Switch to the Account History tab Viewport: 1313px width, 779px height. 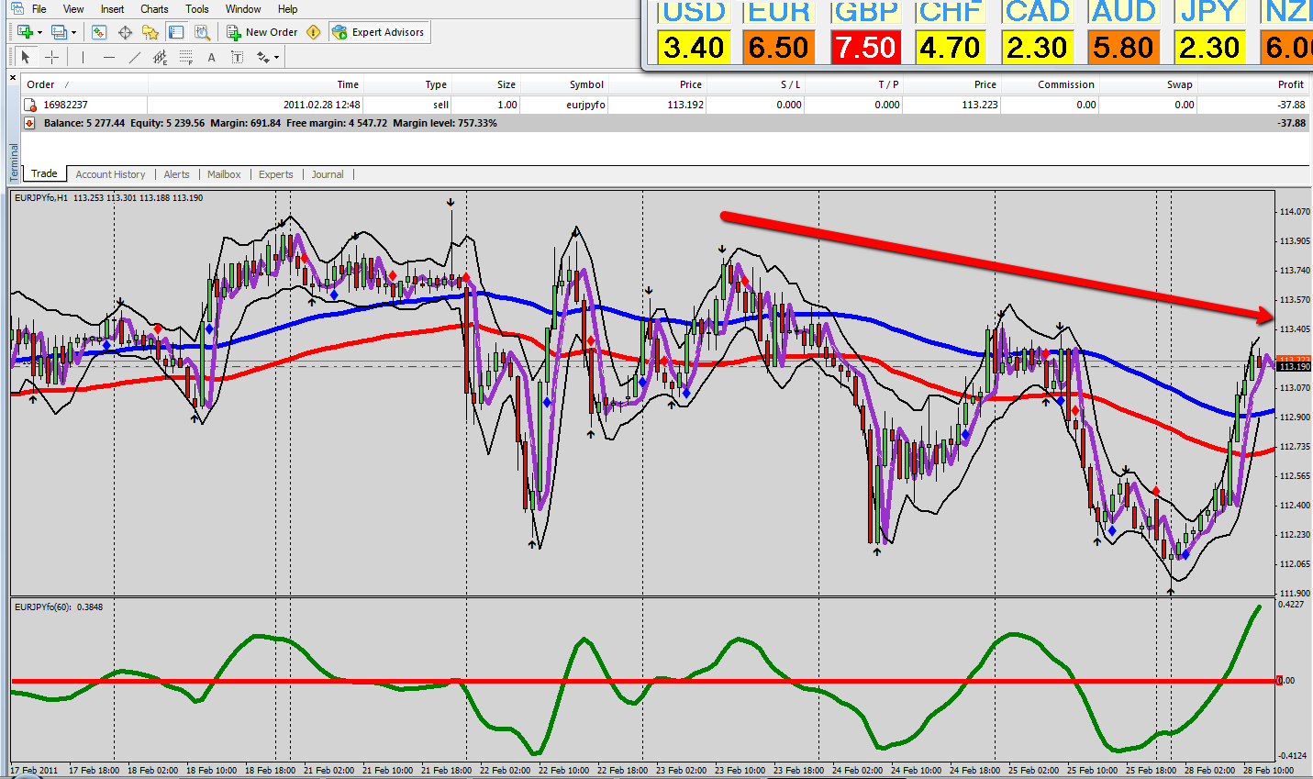tap(110, 174)
